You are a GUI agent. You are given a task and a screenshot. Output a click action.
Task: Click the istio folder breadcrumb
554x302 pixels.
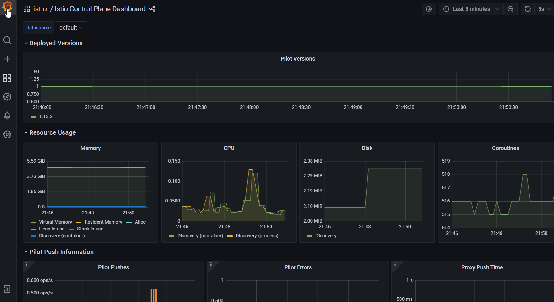pos(40,9)
